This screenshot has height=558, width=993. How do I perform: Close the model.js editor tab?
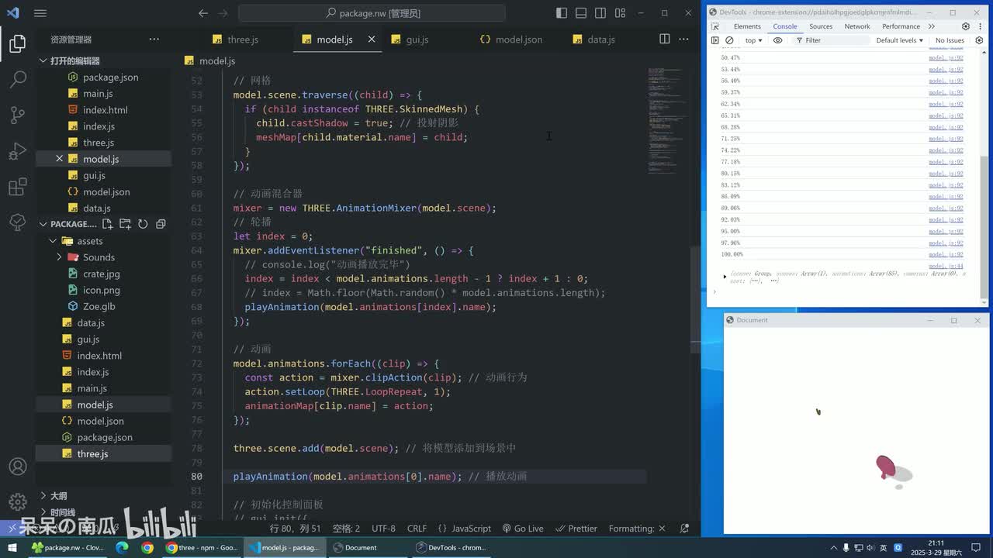(372, 39)
